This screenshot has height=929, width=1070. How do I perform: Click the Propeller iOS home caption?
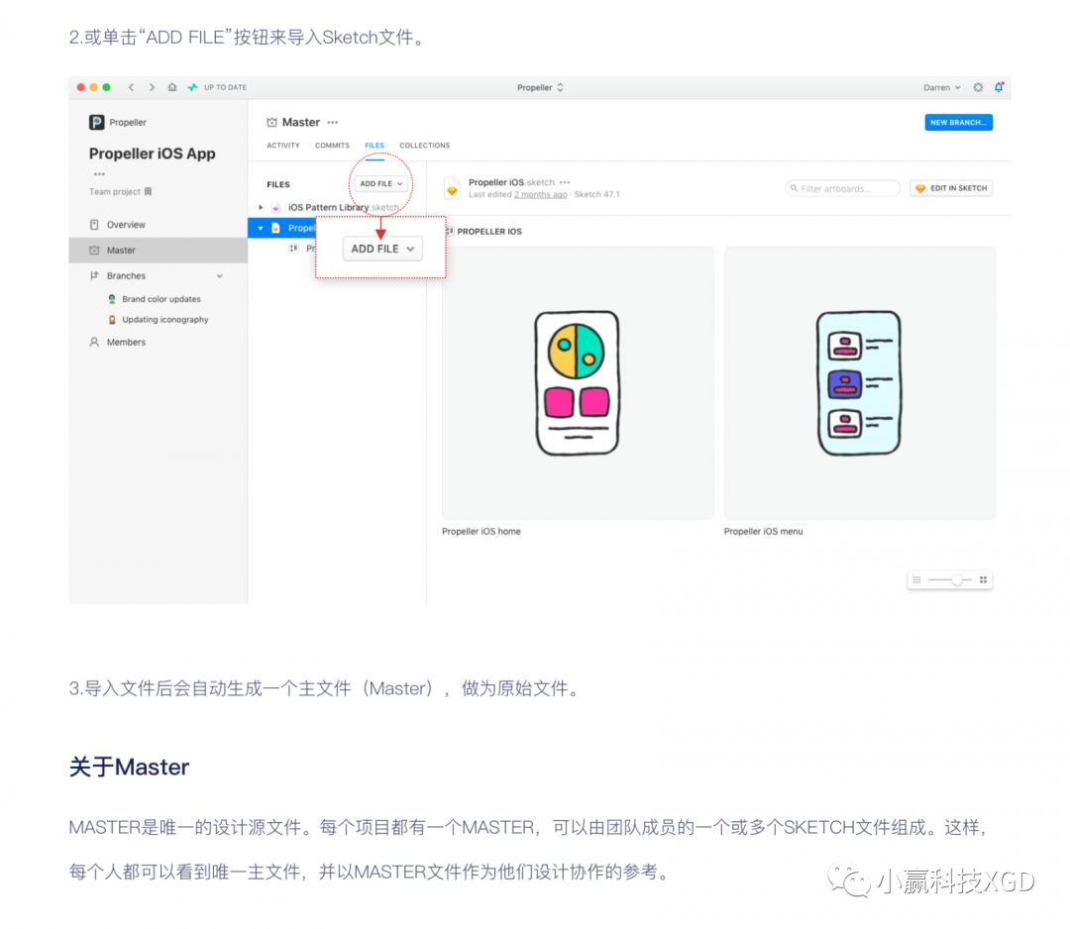pos(481,531)
